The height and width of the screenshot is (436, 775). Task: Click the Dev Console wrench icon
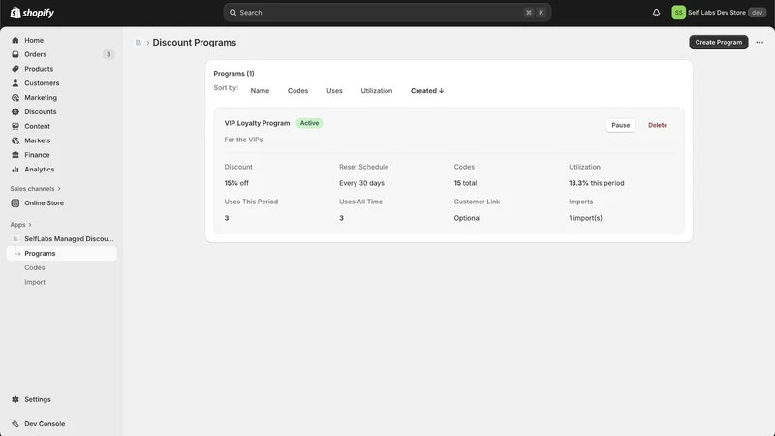click(x=15, y=424)
